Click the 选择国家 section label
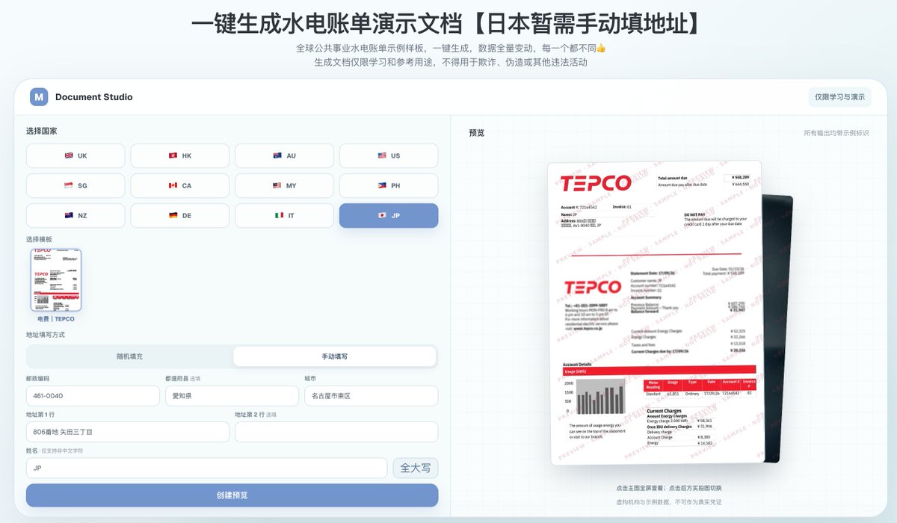This screenshot has height=523, width=897. (42, 131)
